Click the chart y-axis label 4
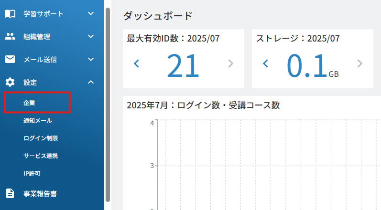Viewport: 381px width, 210px height. pos(152,123)
